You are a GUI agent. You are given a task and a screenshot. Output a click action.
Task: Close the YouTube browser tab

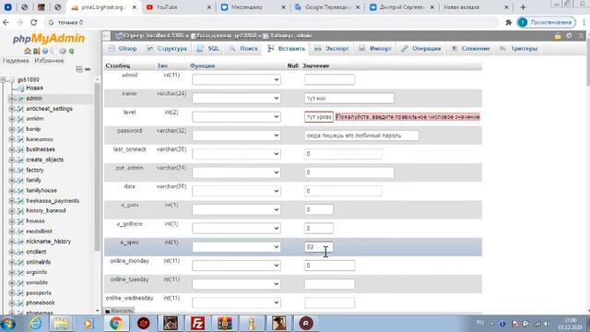tap(209, 7)
